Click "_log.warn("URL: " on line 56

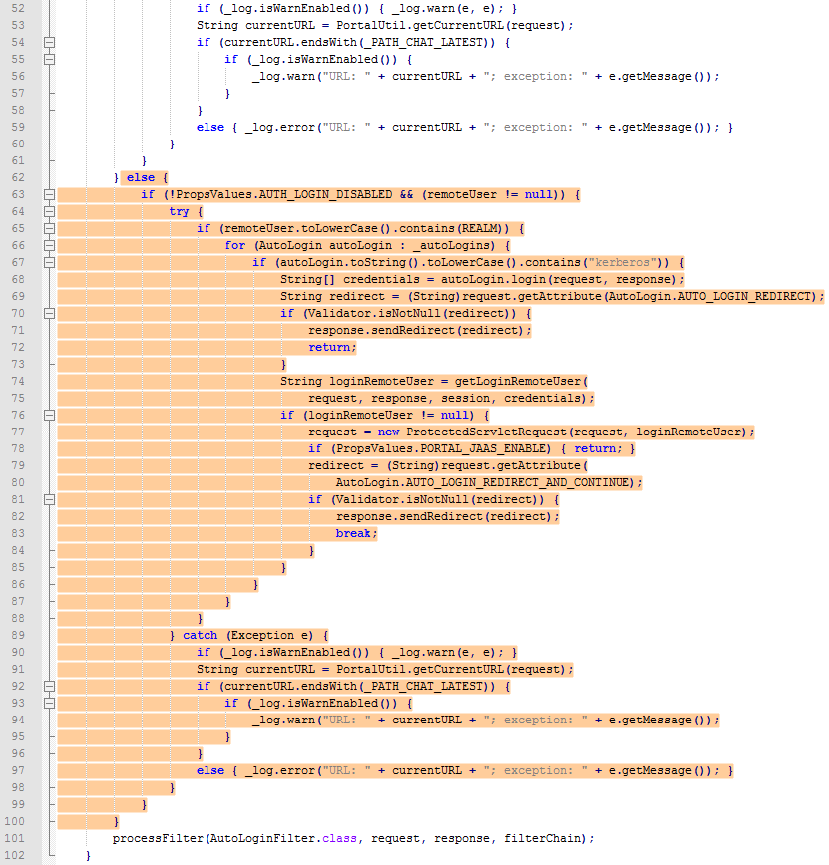click(x=311, y=76)
